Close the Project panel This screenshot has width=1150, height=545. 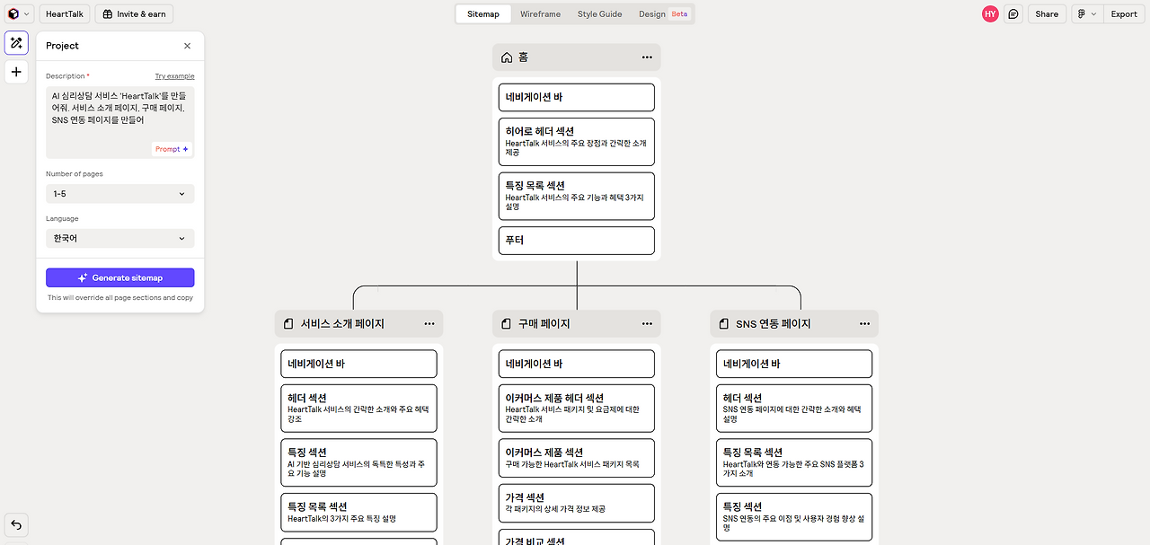[x=187, y=46]
